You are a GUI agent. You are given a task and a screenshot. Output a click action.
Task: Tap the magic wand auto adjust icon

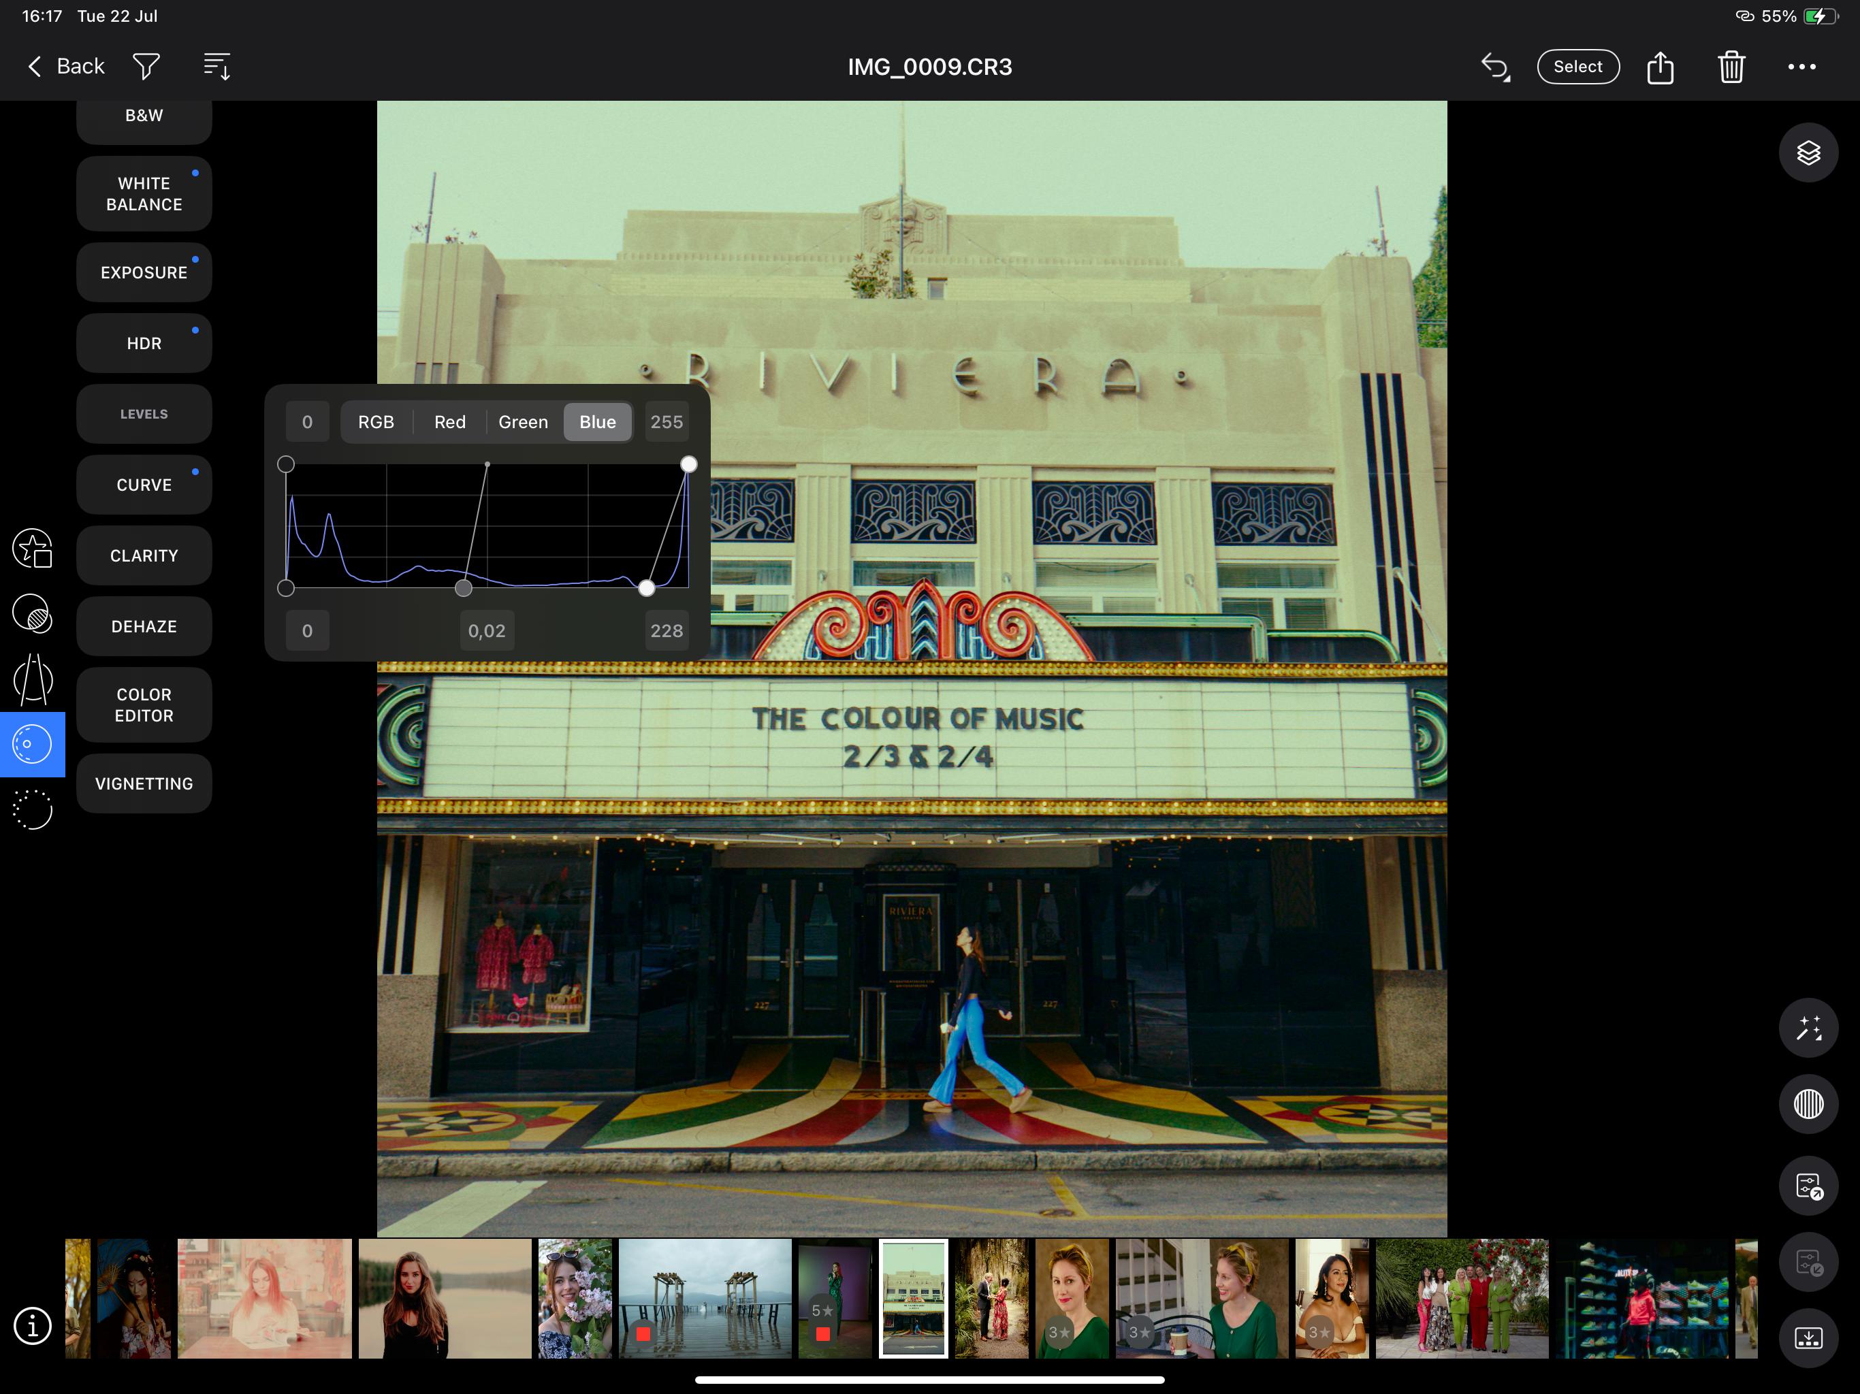coord(1808,1027)
